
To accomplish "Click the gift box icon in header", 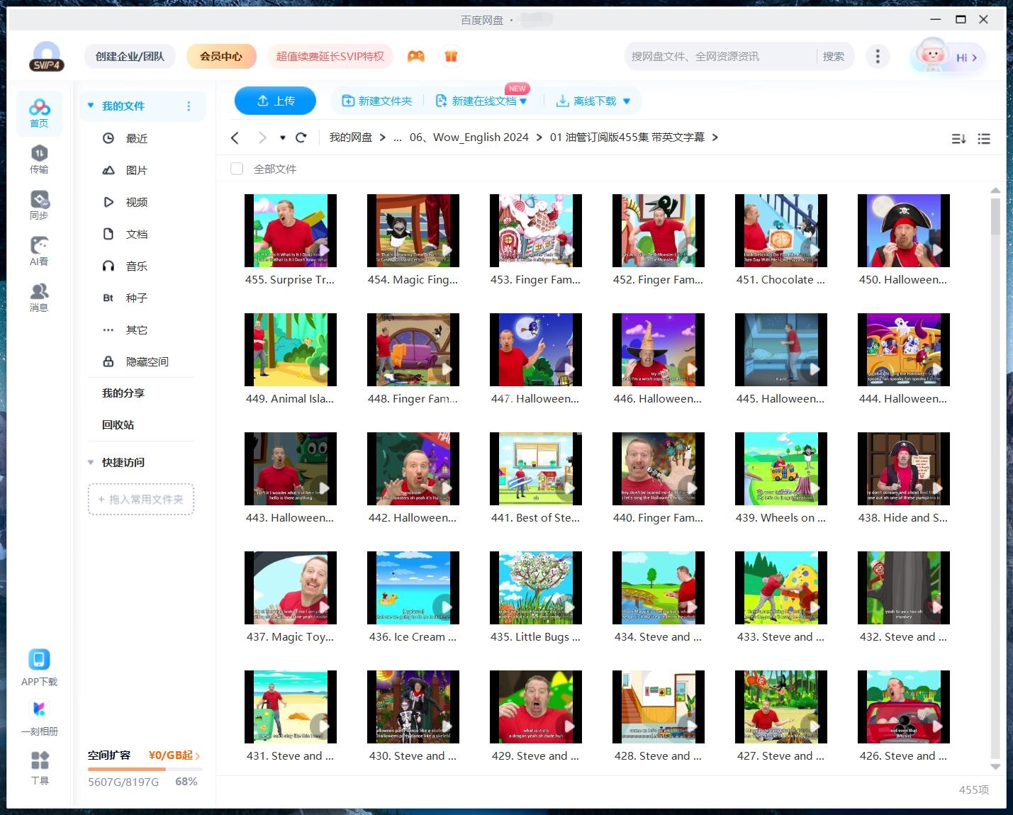I will [x=451, y=57].
